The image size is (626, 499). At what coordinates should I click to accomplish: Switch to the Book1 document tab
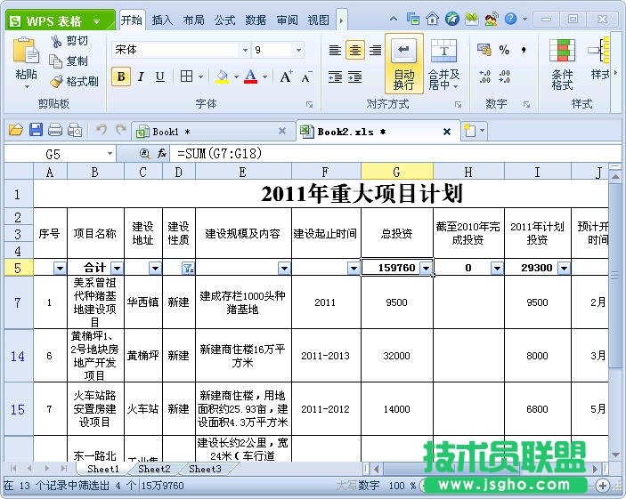coord(212,132)
